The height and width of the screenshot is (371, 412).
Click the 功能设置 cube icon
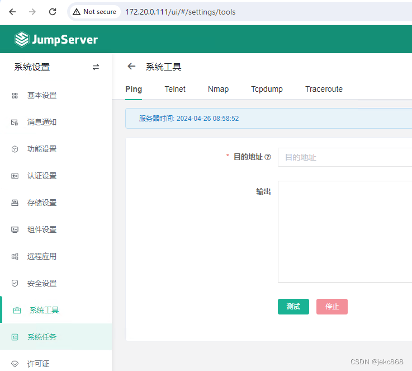point(15,149)
